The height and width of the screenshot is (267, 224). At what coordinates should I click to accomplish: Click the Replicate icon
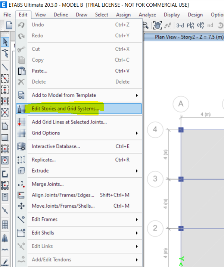pyautogui.click(x=21, y=160)
